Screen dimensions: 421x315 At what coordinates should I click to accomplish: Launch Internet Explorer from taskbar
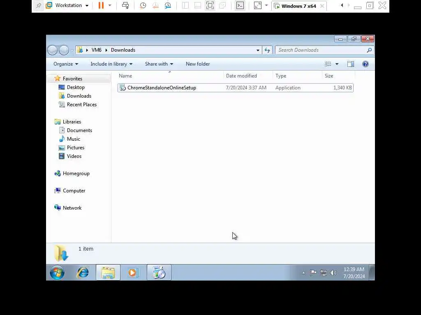[x=83, y=273]
